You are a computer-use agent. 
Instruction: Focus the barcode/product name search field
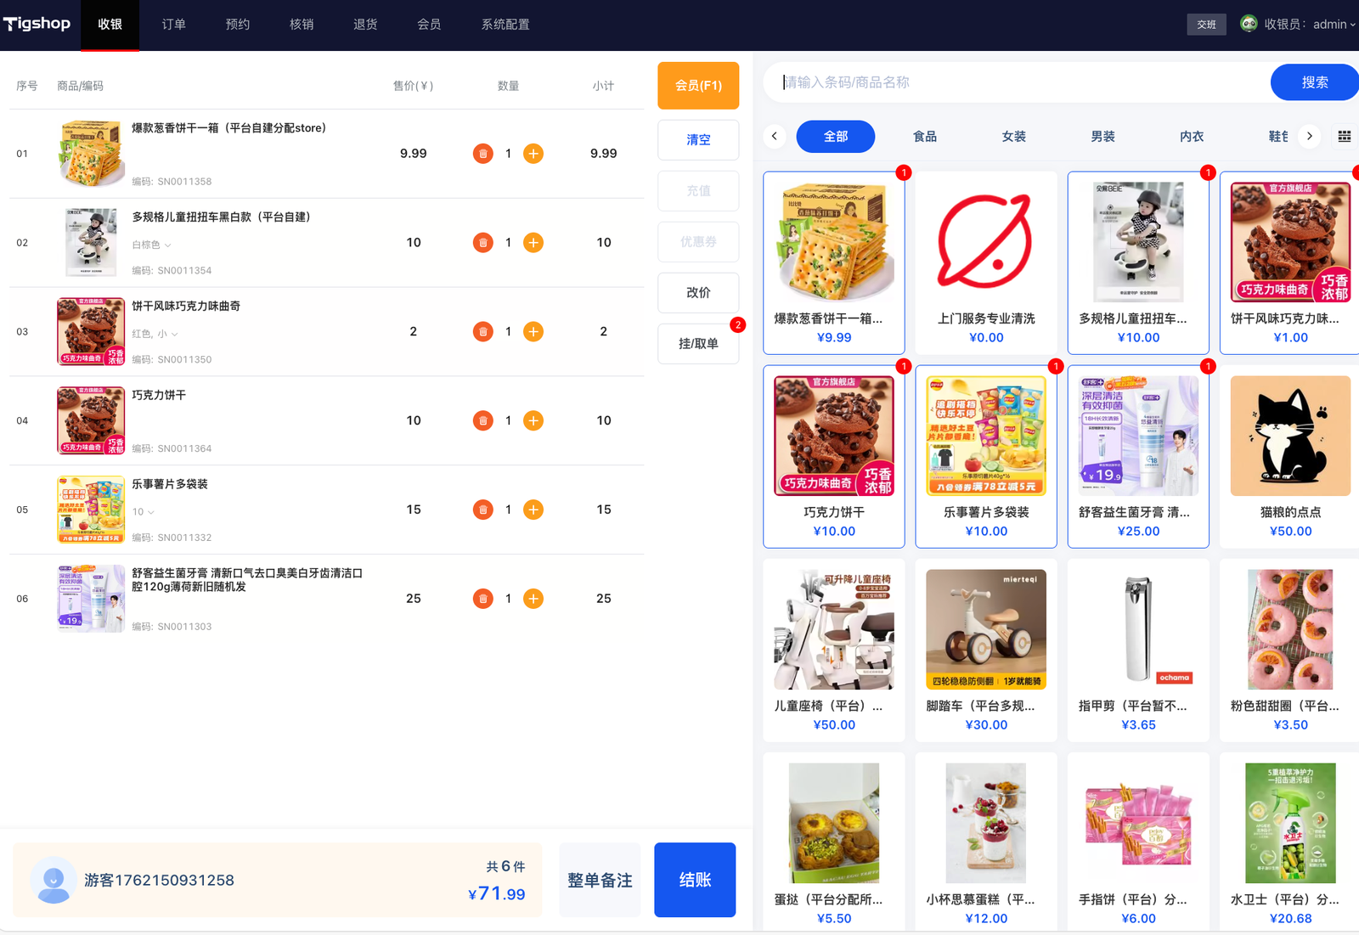click(1019, 82)
